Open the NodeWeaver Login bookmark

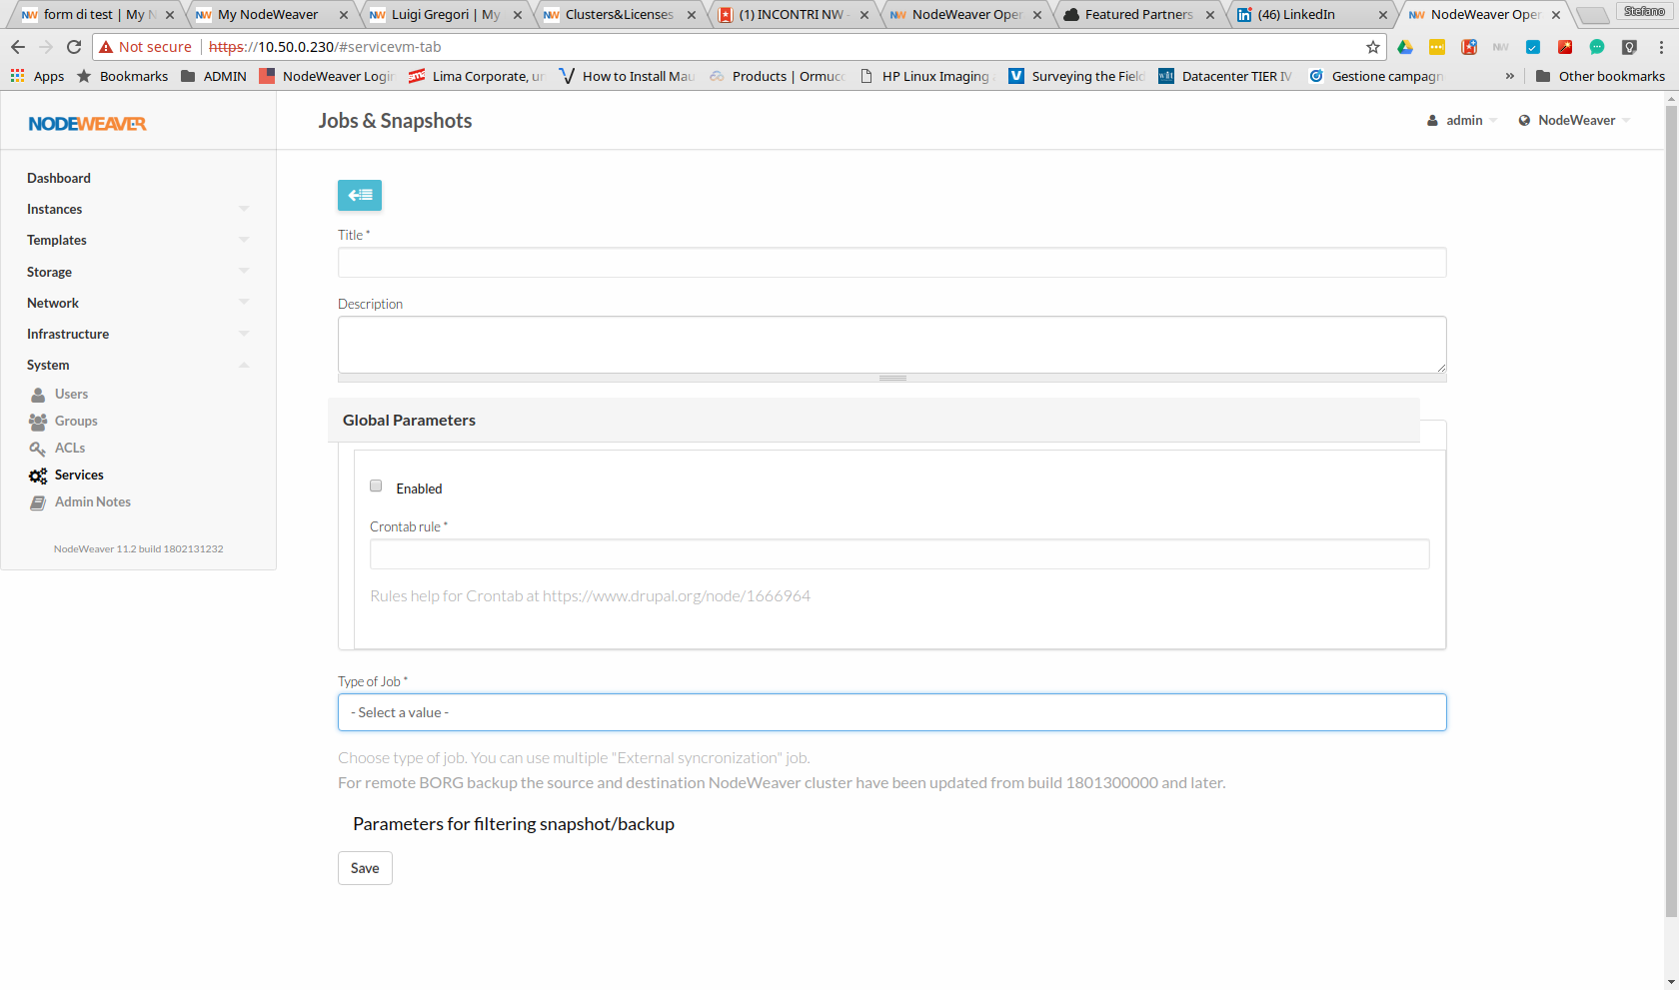pyautogui.click(x=327, y=76)
